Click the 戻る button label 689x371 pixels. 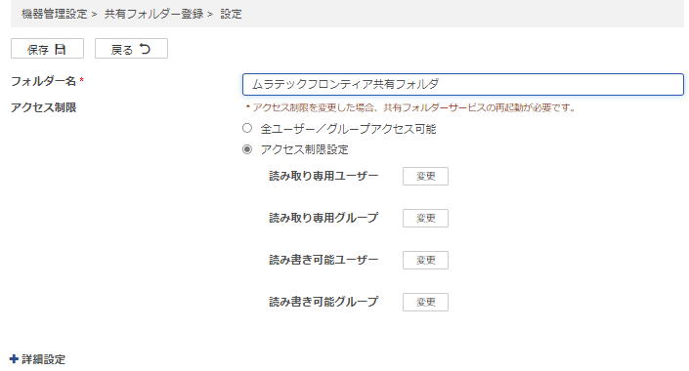(122, 49)
